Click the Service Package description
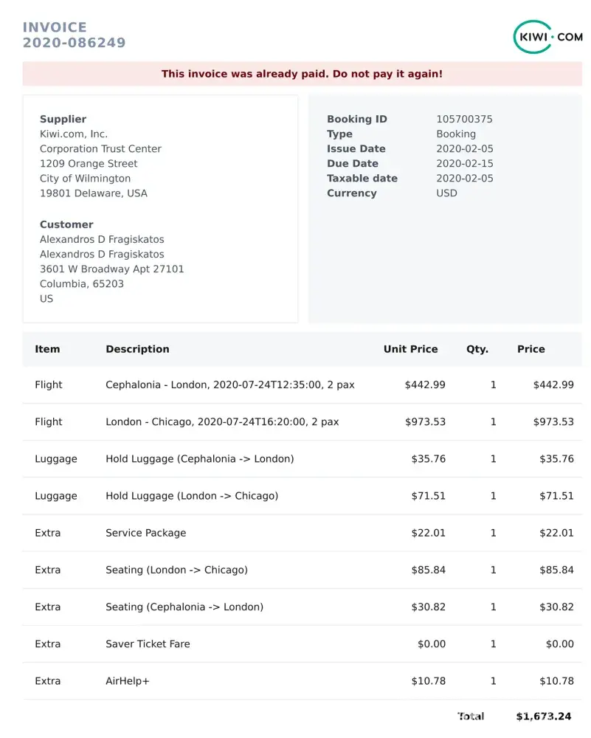This screenshot has width=591, height=738. point(145,533)
